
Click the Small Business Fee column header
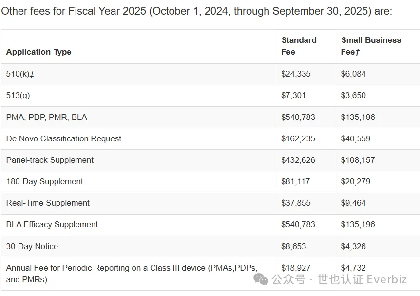[371, 46]
